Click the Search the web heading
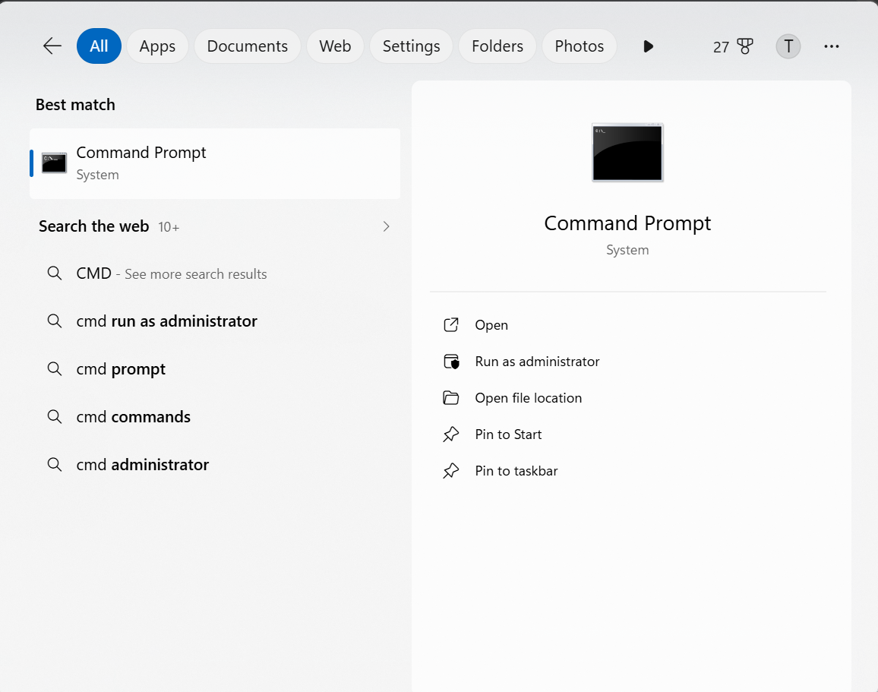 point(93,226)
